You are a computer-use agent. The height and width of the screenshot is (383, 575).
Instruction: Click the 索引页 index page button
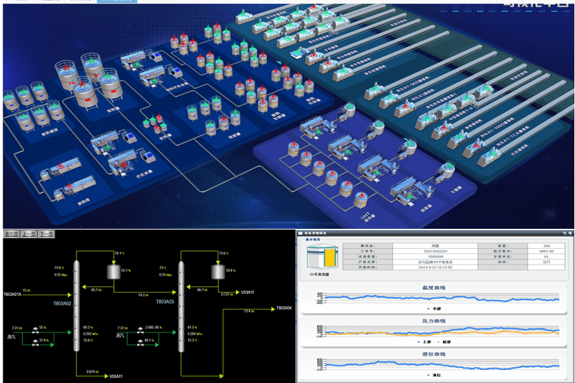pos(12,234)
